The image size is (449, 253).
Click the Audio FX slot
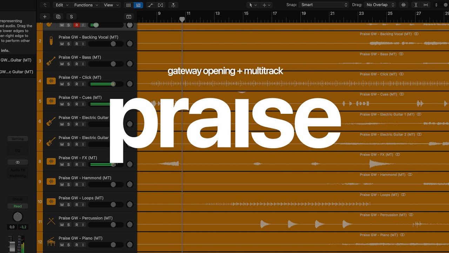tap(18, 170)
